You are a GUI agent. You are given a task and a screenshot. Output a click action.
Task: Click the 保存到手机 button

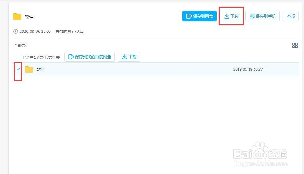[263, 16]
